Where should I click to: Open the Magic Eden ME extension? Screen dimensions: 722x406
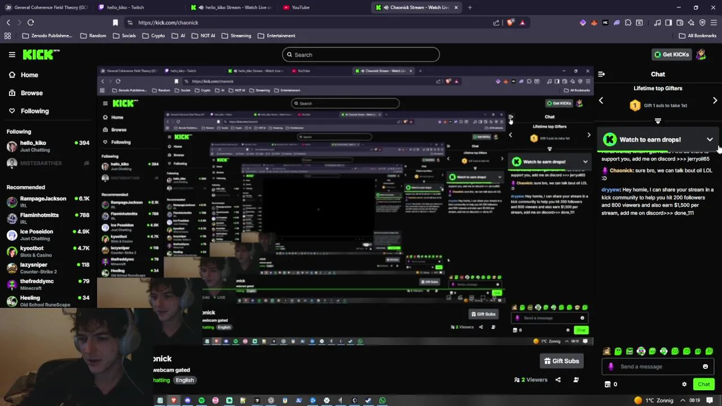[605, 23]
